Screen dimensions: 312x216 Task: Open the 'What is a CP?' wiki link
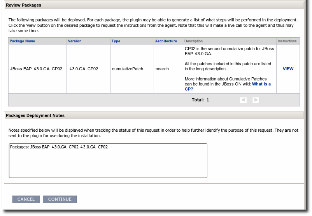(x=261, y=84)
